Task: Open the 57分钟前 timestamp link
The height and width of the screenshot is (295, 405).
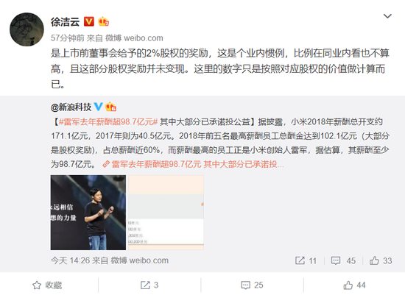Action: [68, 38]
